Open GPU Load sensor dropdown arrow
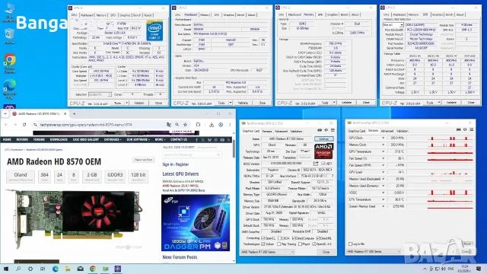487x274 pixels. click(383, 172)
